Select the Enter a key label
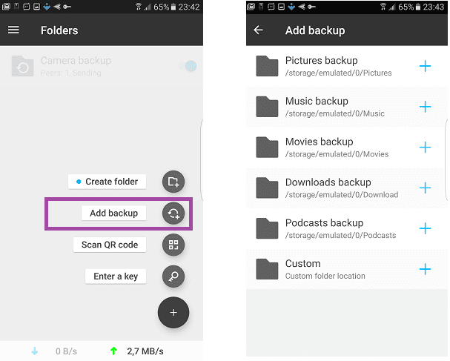450x361 pixels. [x=116, y=276]
